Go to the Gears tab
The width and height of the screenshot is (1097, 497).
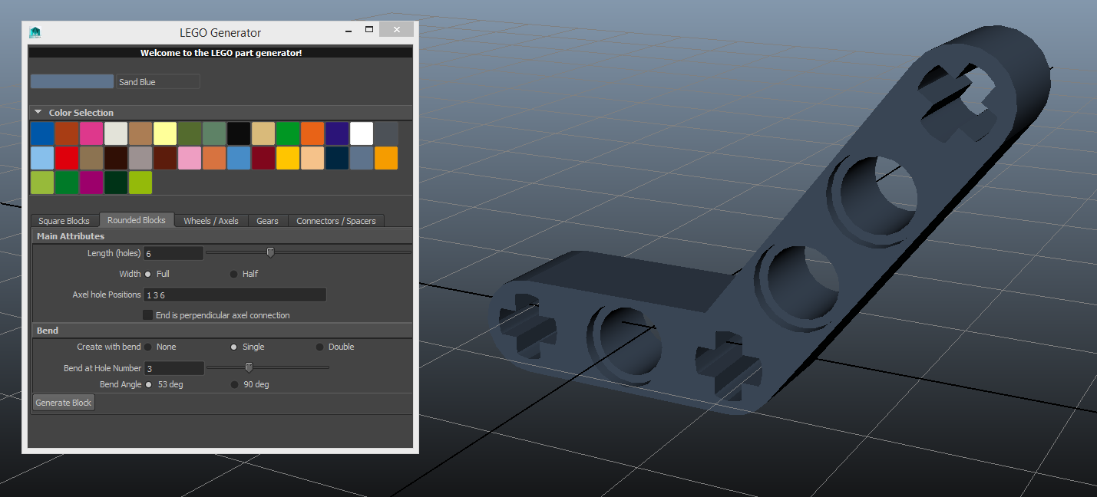pyautogui.click(x=267, y=221)
